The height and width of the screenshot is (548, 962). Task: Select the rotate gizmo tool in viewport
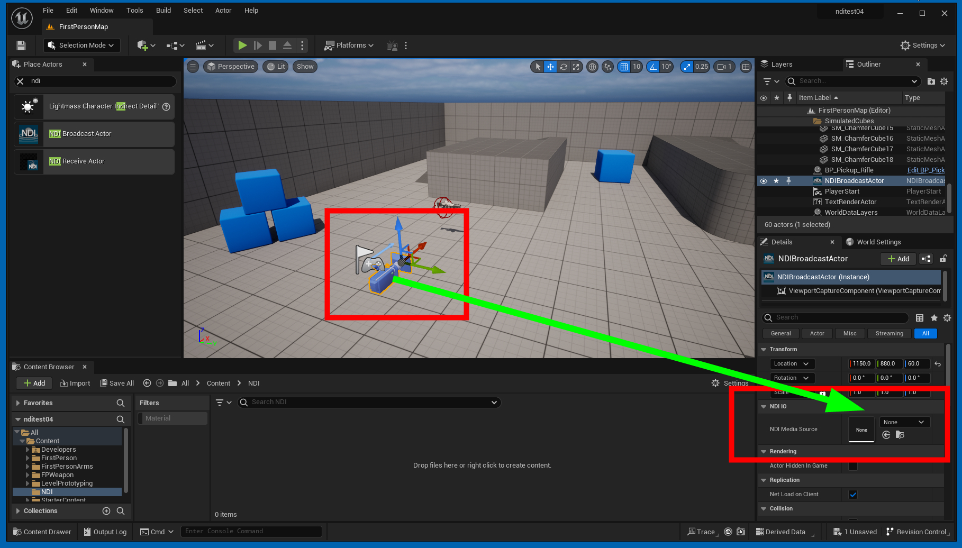point(564,67)
